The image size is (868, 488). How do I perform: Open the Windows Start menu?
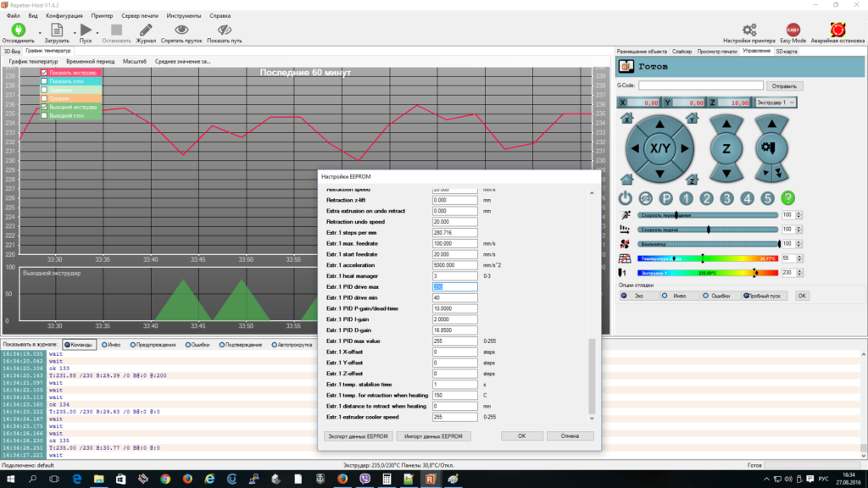(10, 480)
